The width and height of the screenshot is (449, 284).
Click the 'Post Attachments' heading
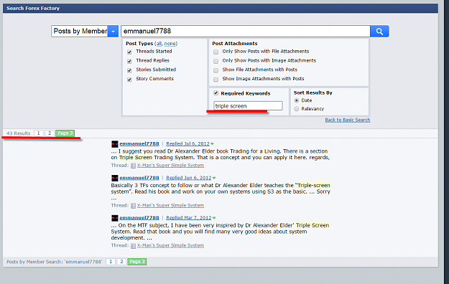tap(234, 44)
